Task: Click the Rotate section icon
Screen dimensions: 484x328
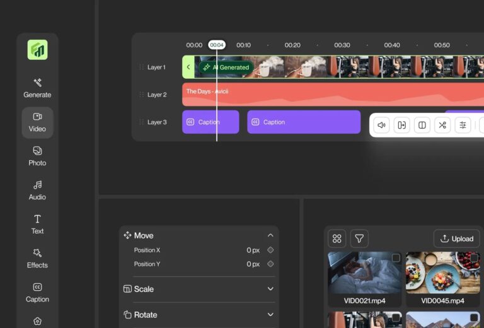Action: point(127,315)
